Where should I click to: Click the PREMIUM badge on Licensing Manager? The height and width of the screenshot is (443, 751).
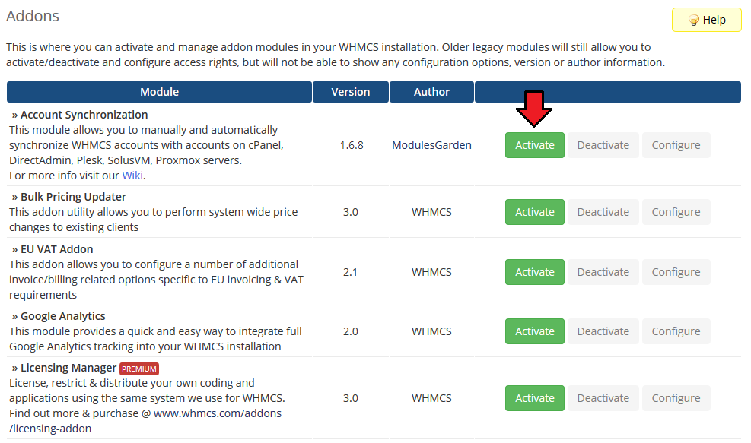(139, 369)
